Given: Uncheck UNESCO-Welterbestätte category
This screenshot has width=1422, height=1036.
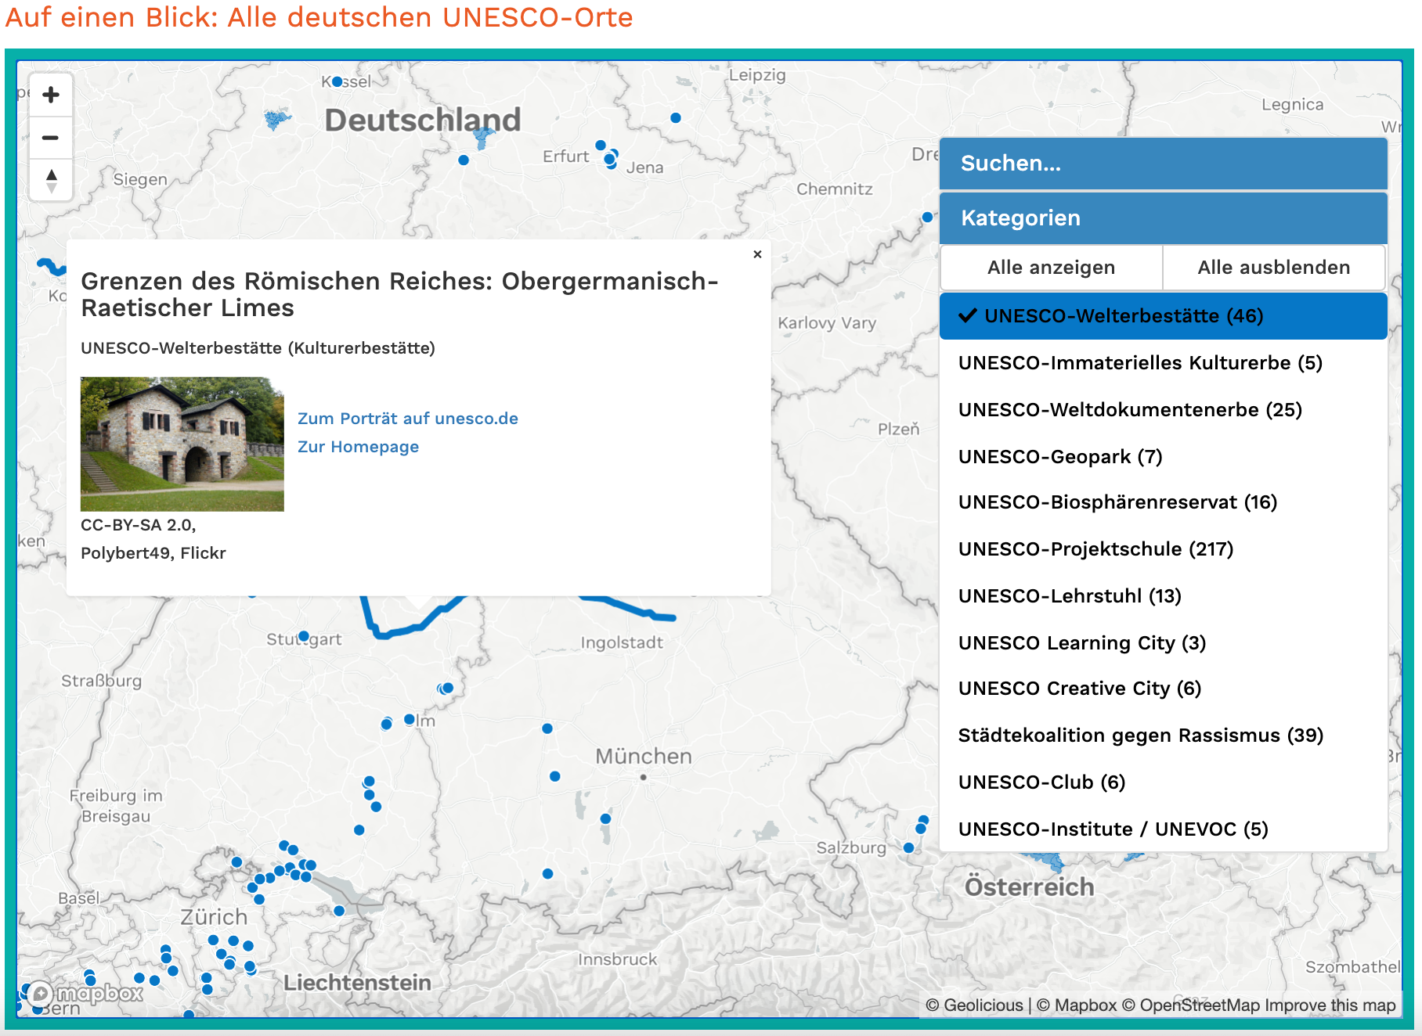Looking at the screenshot, I should 1163,316.
